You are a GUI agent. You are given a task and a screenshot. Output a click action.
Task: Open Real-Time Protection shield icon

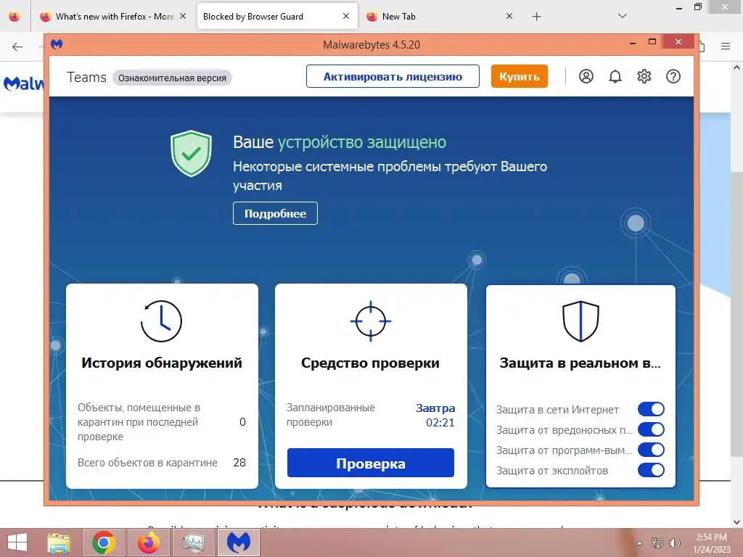point(580,321)
